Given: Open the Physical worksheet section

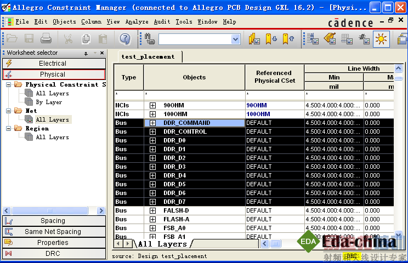Looking at the screenshot, I should (x=54, y=75).
